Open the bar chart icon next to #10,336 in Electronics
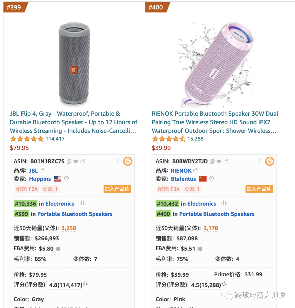 (x=82, y=204)
